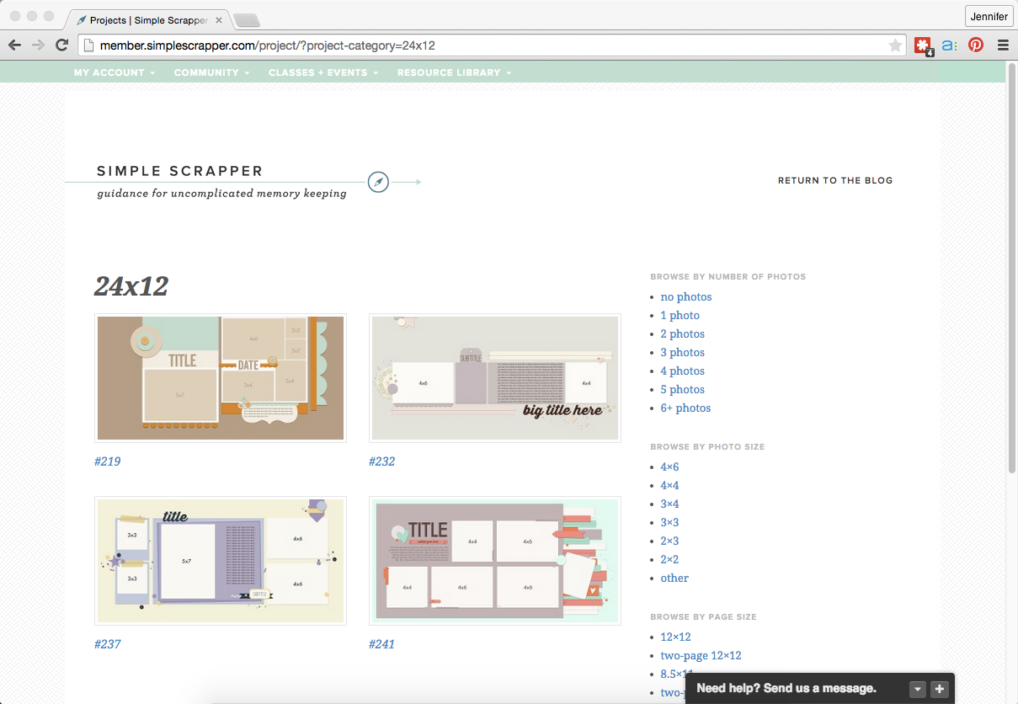Open the help chat dropdown arrow
This screenshot has height=704, width=1018.
tap(918, 689)
